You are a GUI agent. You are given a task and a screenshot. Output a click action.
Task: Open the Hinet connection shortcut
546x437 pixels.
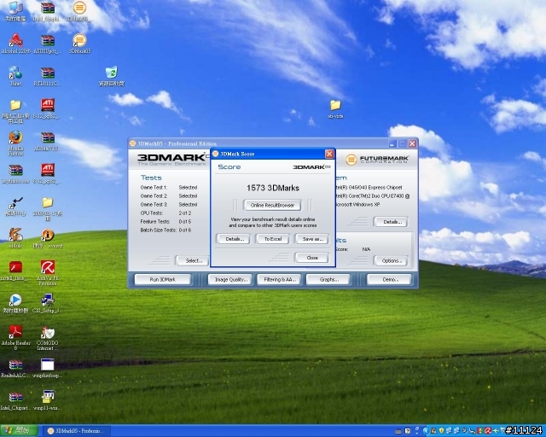pos(15,76)
